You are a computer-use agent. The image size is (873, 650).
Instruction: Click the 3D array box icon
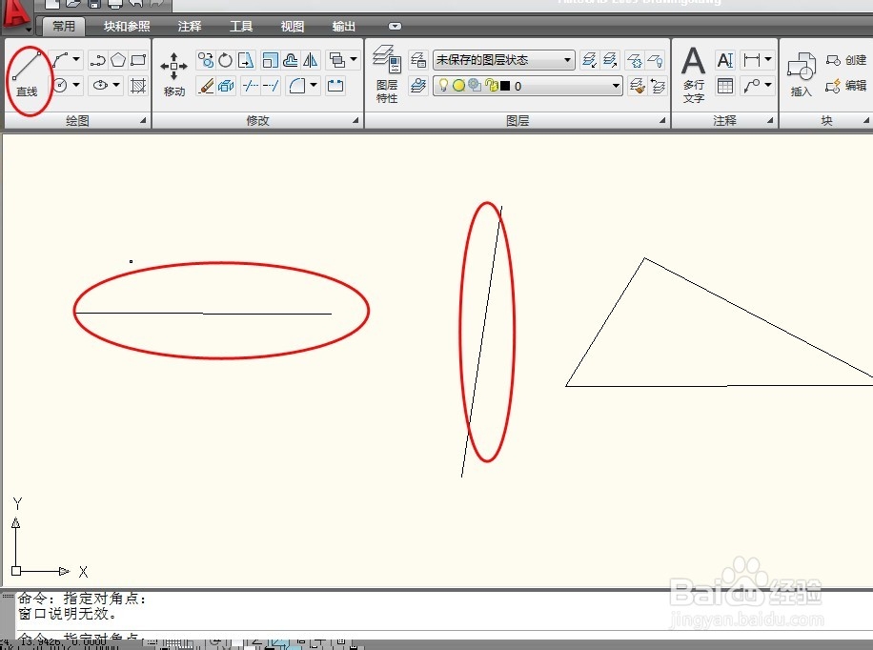click(x=226, y=86)
